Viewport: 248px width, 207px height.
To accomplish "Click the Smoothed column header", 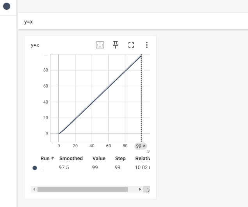I will (x=71, y=158).
